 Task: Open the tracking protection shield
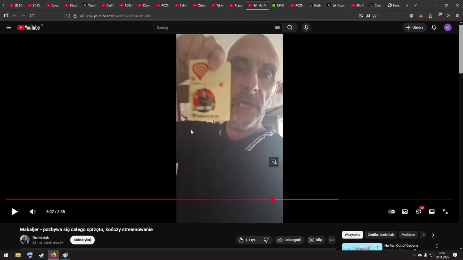(68, 16)
